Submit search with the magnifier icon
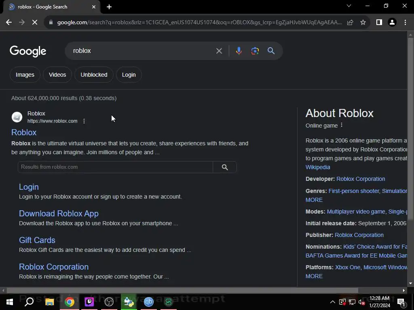 click(271, 51)
